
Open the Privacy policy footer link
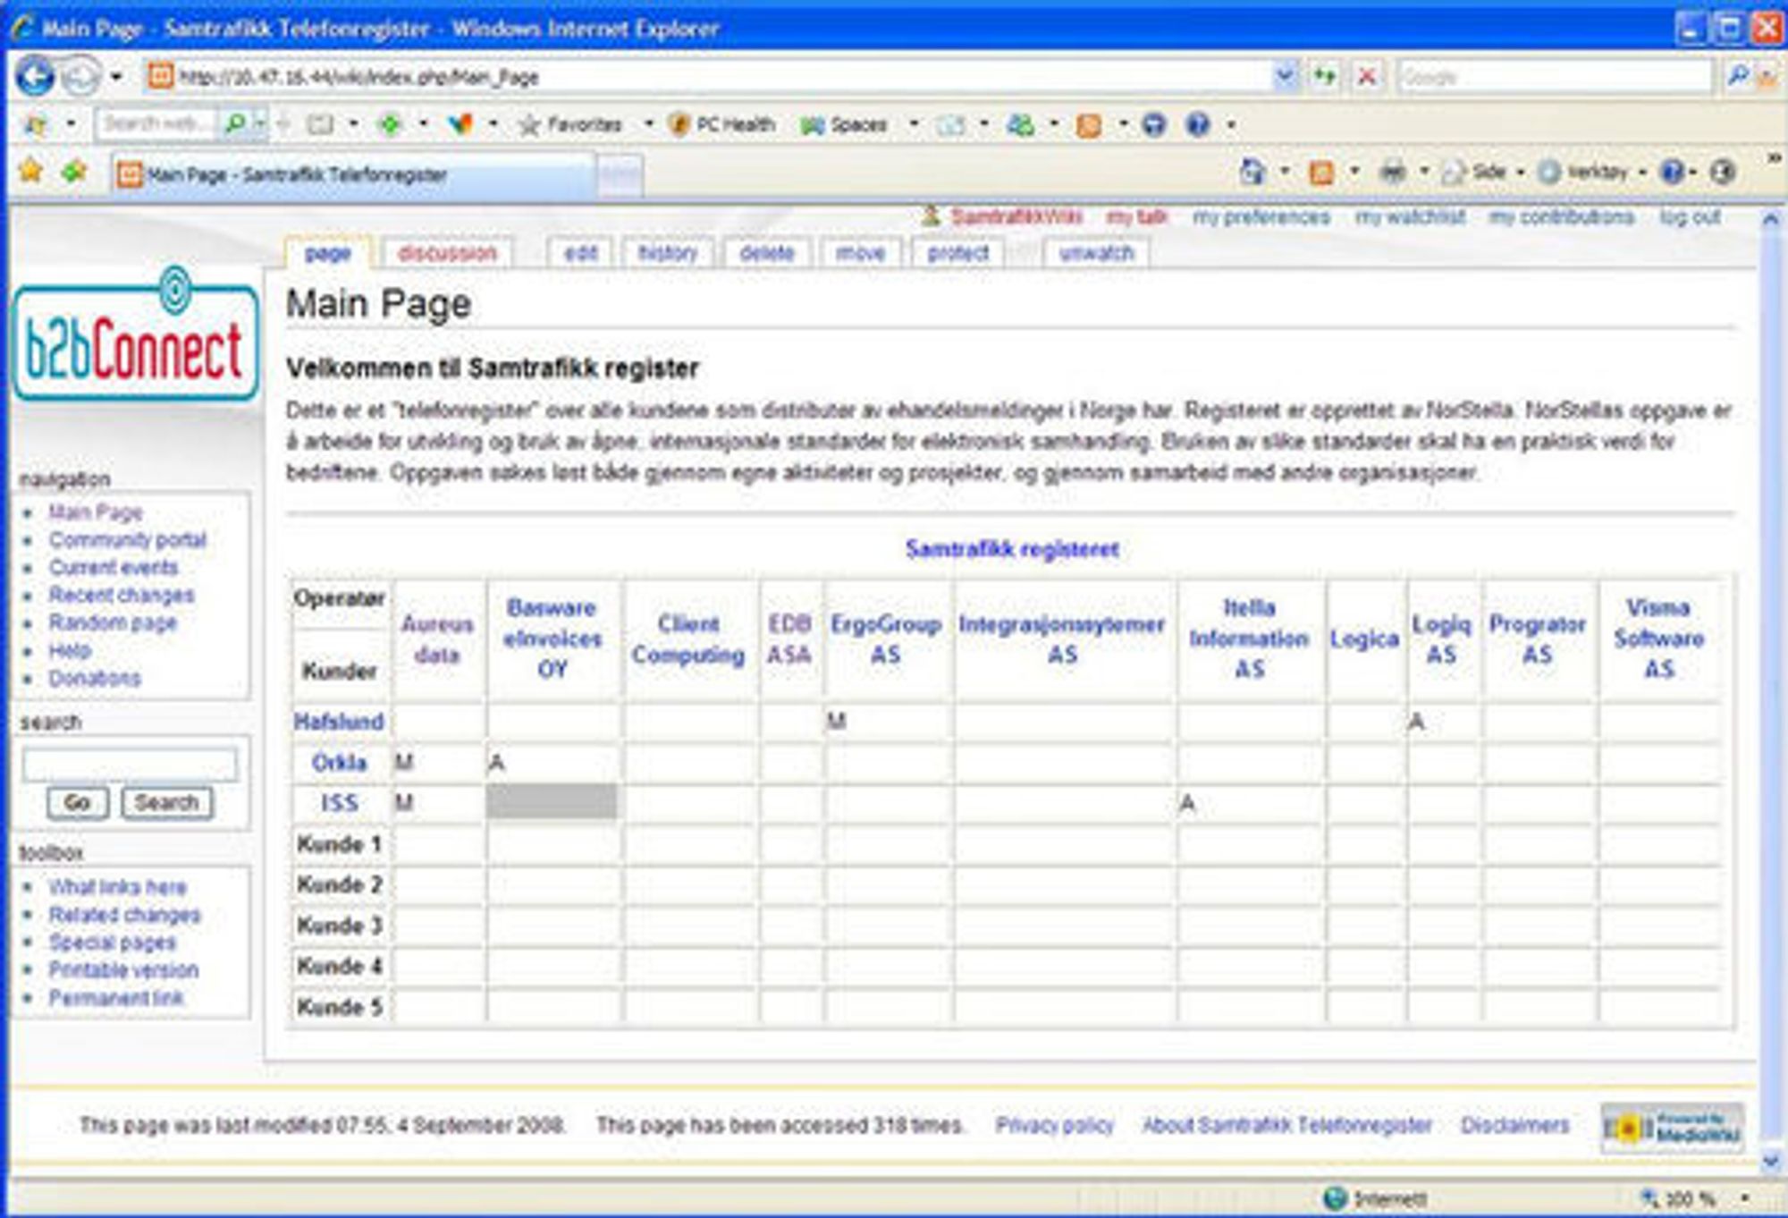point(1054,1125)
